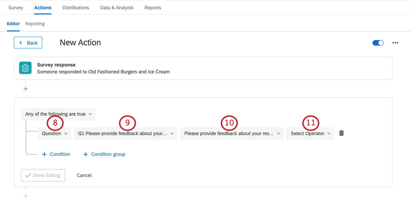Screen dimensions: 410x205
Task: Open the 'Please provide feedback about your res…' field dropdown
Action: [232, 133]
